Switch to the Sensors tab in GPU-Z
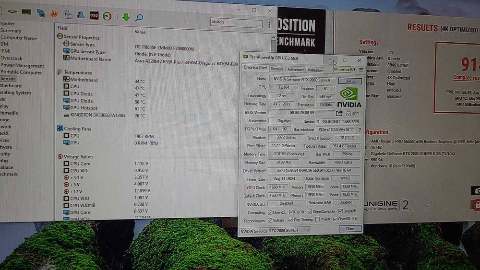This screenshot has height=270, width=480. [277, 69]
